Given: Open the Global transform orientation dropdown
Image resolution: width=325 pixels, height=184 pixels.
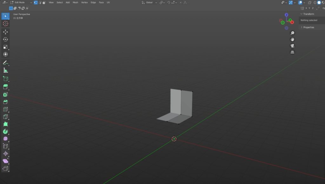Looking at the screenshot, I should pos(149,3).
